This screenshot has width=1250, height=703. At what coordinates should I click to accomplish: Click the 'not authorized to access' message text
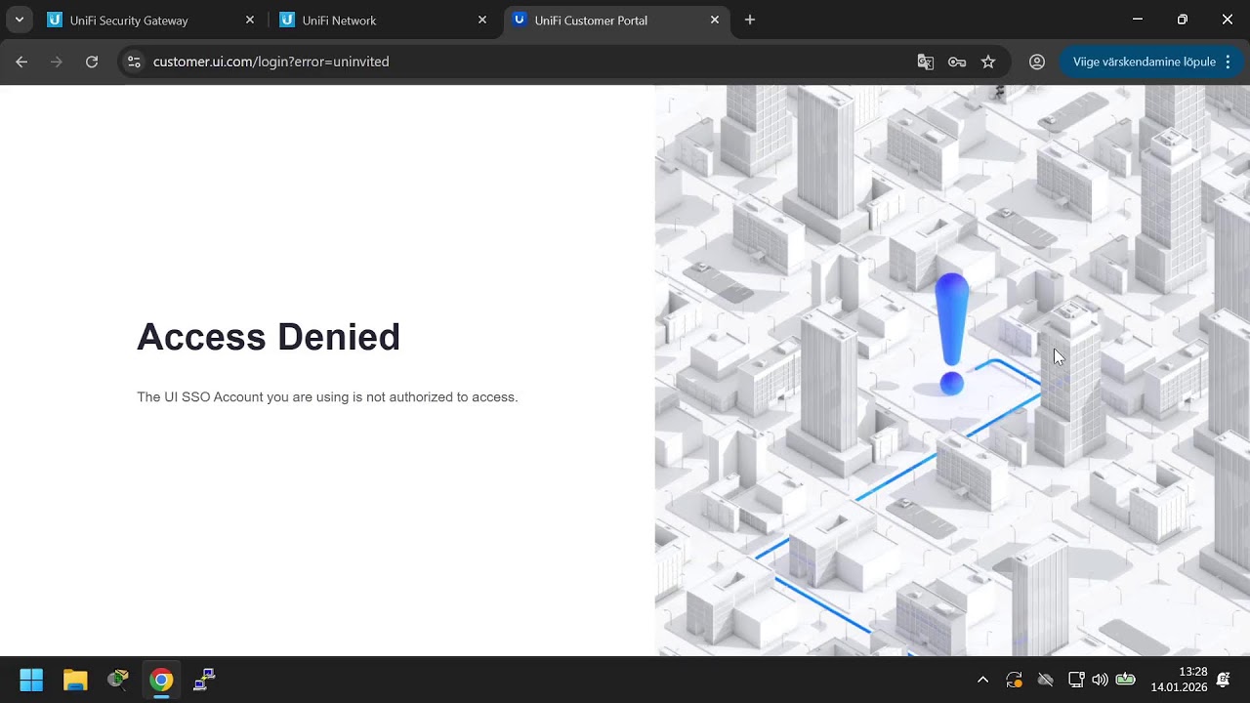coord(327,397)
